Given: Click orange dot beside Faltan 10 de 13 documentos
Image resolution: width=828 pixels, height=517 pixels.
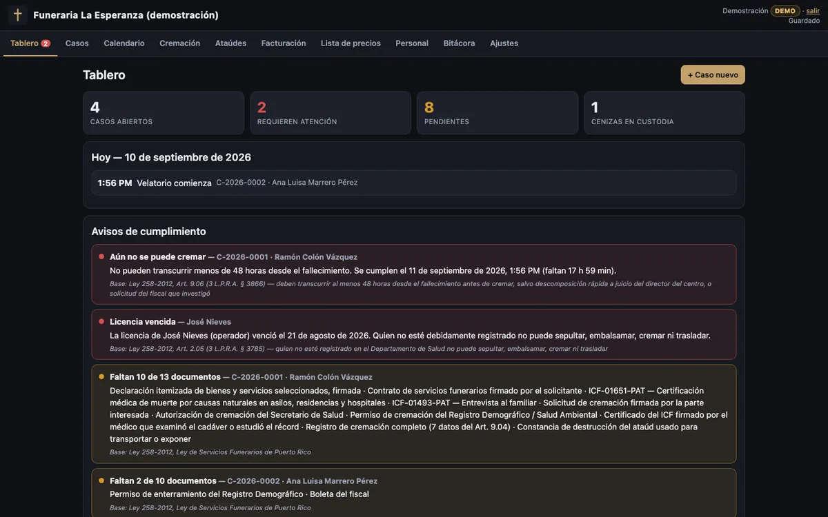Looking at the screenshot, I should (x=101, y=376).
